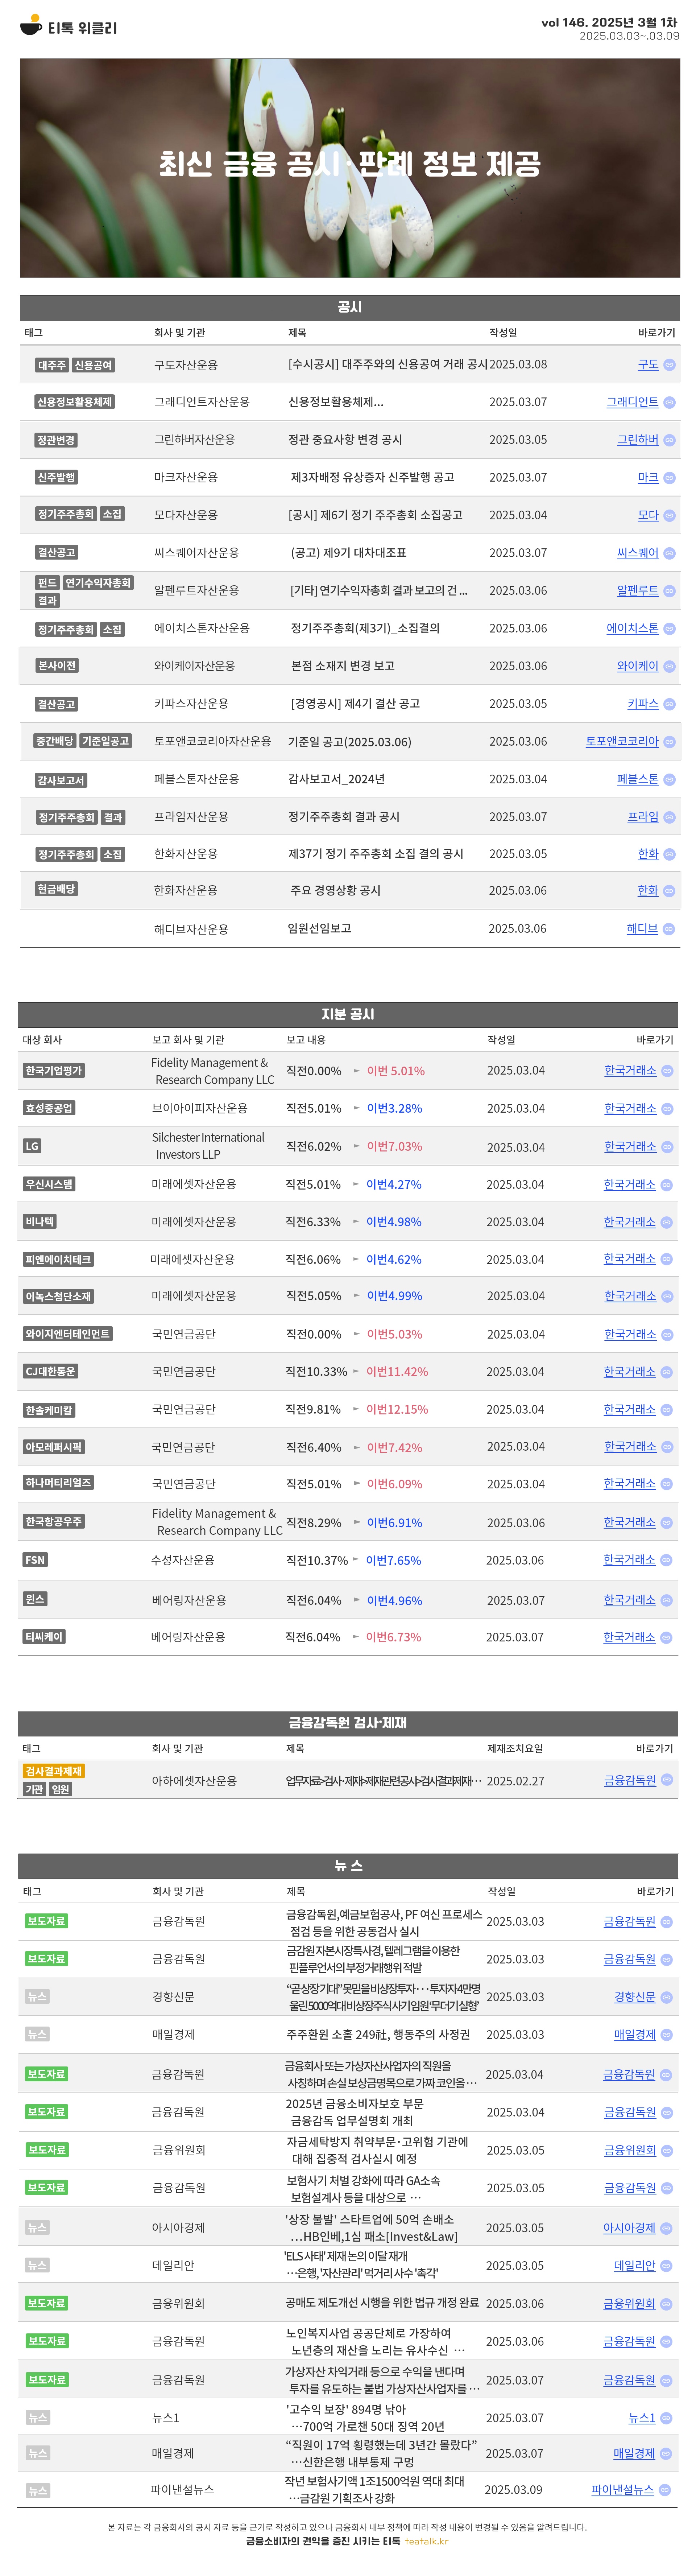Click the link icon beside 씨스퀘어
Screen dimensions: 696x2576
point(669,553)
